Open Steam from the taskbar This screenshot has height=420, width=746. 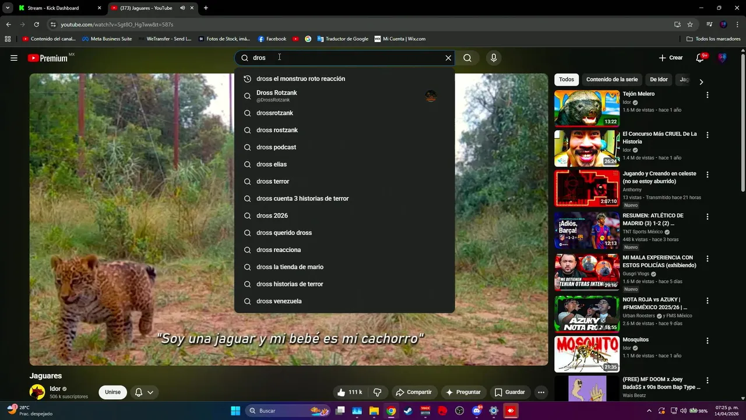(408, 411)
